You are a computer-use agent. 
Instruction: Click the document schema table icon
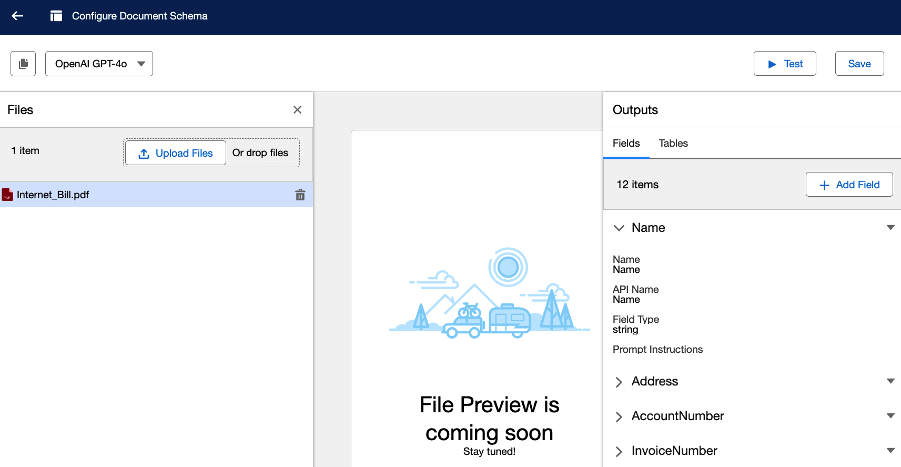56,16
